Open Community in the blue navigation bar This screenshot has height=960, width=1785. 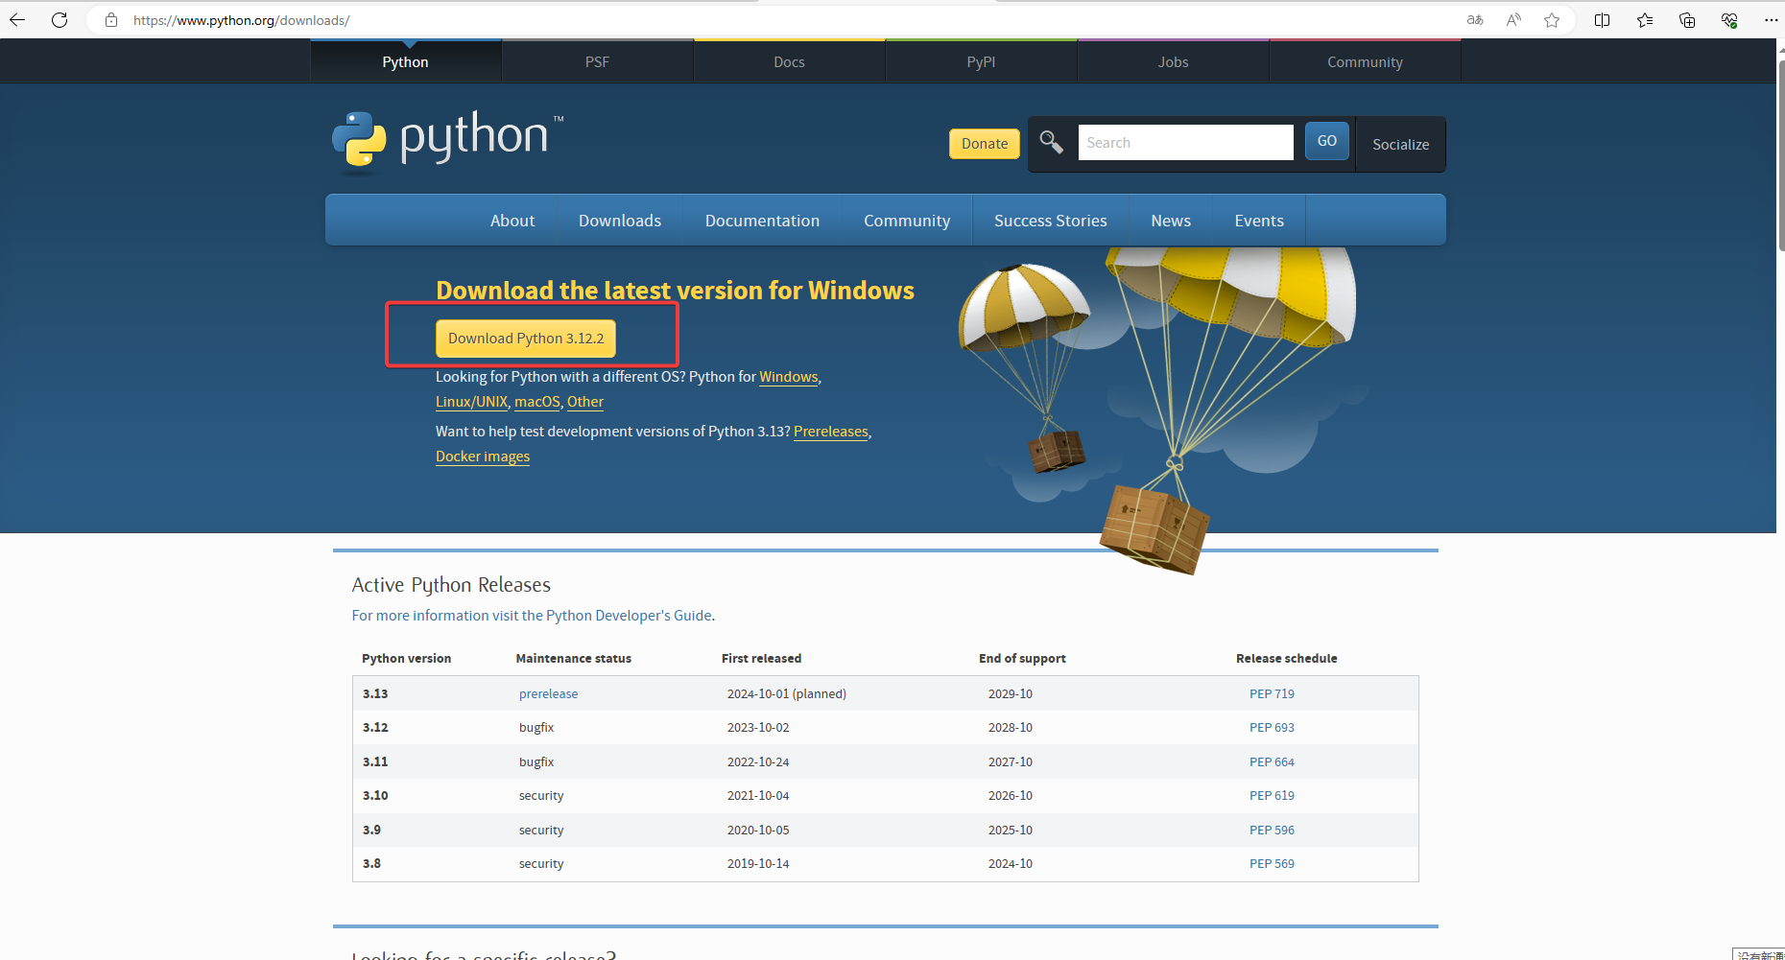click(x=907, y=221)
